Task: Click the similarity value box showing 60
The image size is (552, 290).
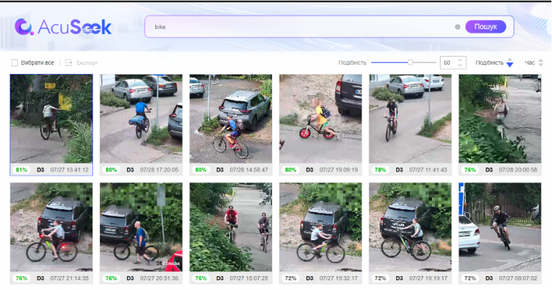Action: [x=447, y=63]
